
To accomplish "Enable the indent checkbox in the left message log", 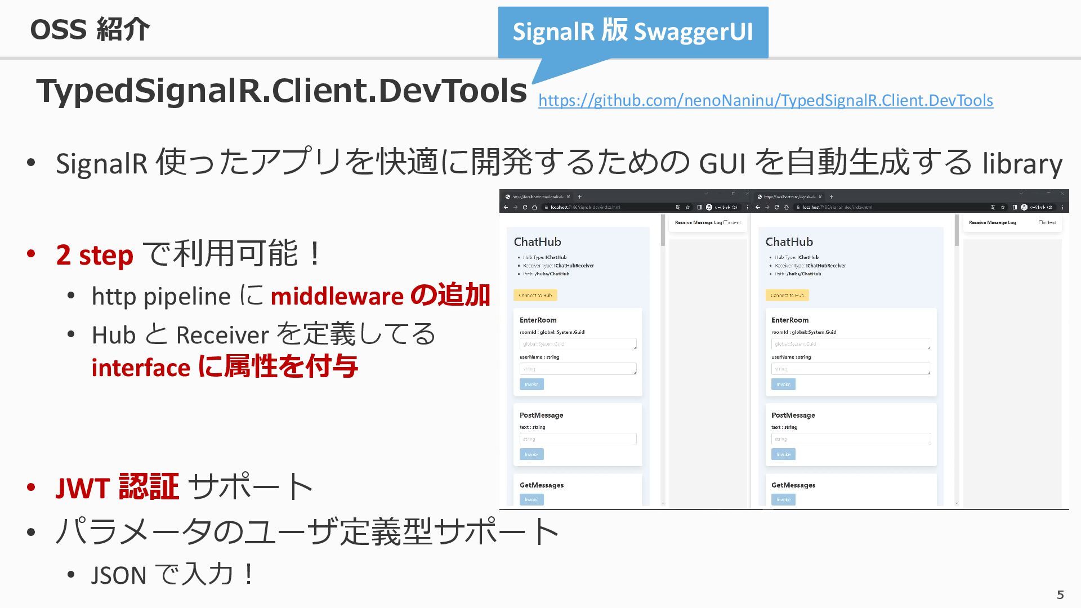I will [726, 222].
